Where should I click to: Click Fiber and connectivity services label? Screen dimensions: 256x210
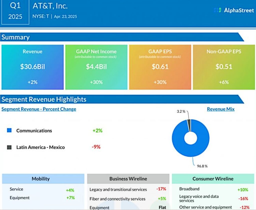pyautogui.click(x=117, y=199)
